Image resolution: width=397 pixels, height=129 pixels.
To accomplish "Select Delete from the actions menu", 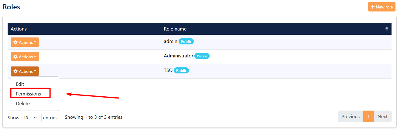I will tap(23, 103).
